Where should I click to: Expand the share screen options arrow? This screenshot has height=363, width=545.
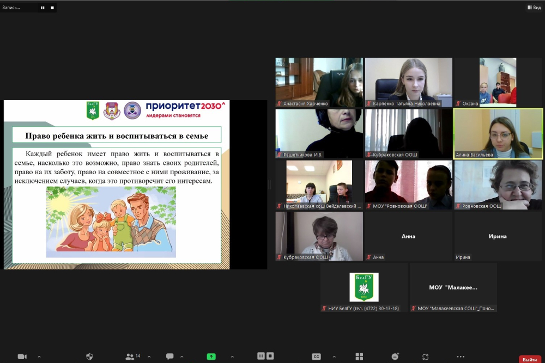pyautogui.click(x=233, y=356)
